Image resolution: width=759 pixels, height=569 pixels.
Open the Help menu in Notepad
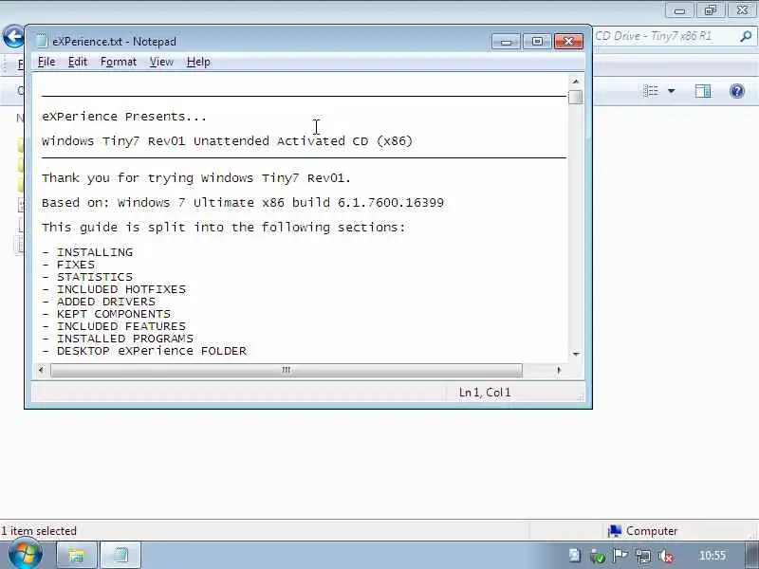pyautogui.click(x=198, y=62)
